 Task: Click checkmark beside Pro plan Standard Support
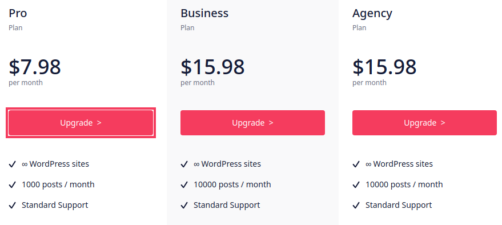pos(12,206)
